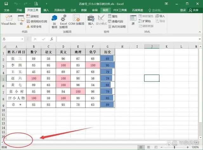Click XML 导入 import
Image resolution: width=203 pixels, height=150 pixels.
tap(160, 16)
